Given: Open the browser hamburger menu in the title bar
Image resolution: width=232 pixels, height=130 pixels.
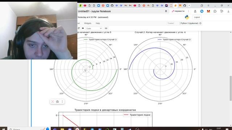Looking at the screenshot, I should coord(208,5).
